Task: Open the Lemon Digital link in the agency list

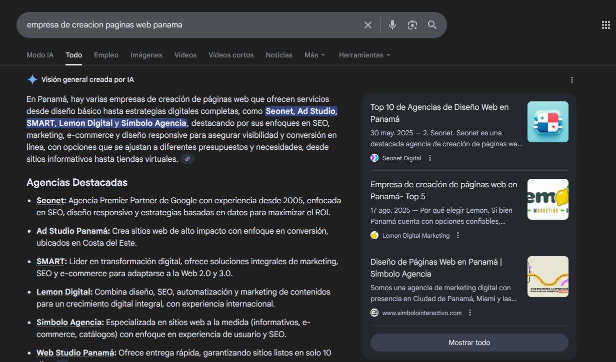Action: tap(63, 292)
